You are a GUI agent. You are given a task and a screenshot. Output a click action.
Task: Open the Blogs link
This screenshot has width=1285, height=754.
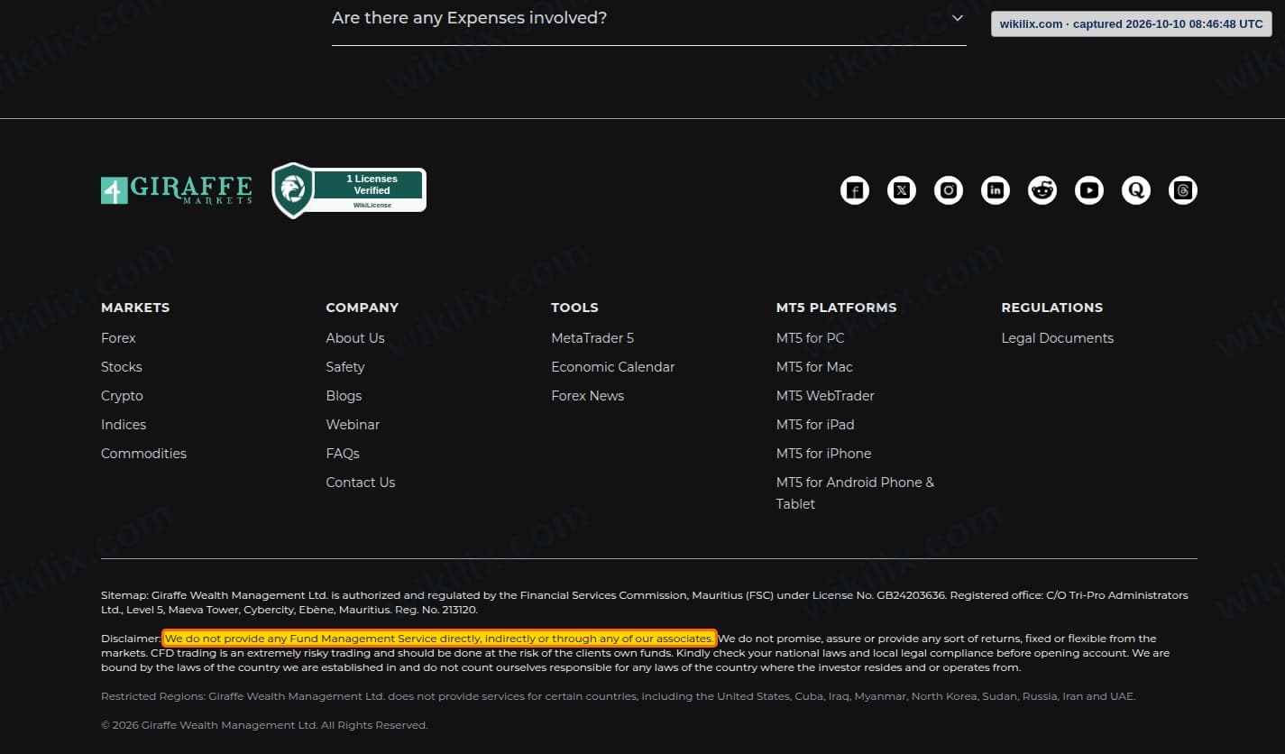point(344,396)
